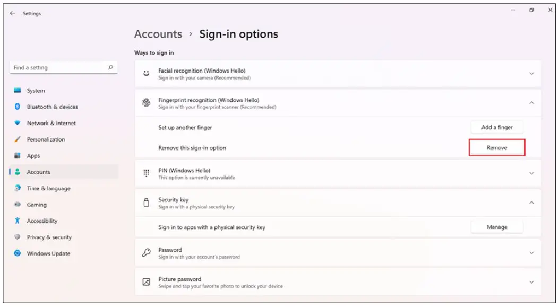559x308 pixels.
Task: Click the Personalization brush icon
Action: 18,139
